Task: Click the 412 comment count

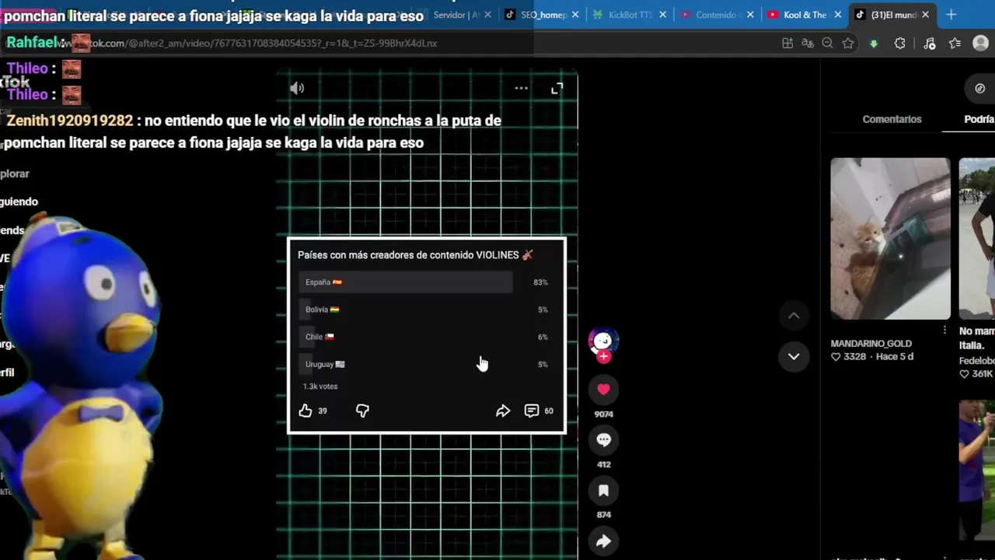Action: (603, 464)
